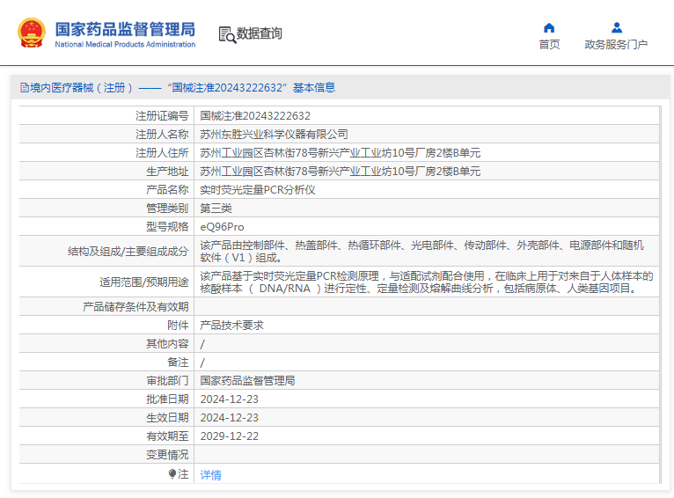Click expiry date 2029-12-22
Screen dimensions: 674x498
229,436
